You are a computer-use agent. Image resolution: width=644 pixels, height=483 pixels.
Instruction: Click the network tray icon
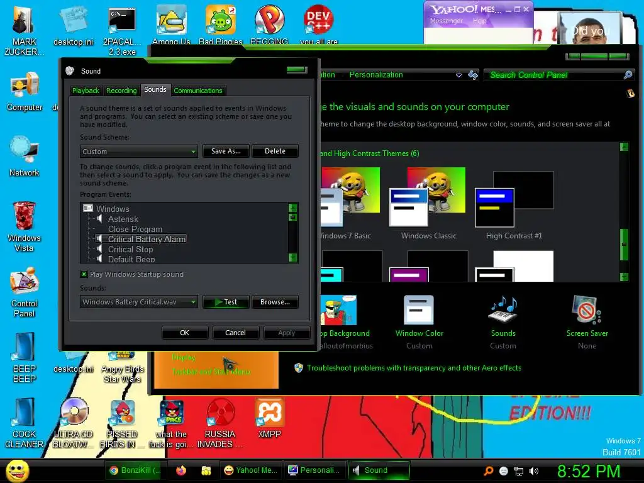click(519, 471)
